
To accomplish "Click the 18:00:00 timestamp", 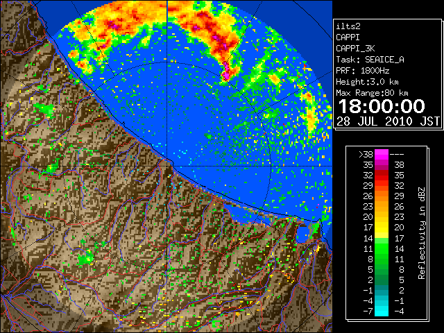I will coord(382,106).
